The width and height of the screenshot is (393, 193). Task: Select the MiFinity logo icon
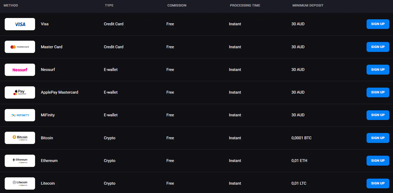click(x=20, y=115)
